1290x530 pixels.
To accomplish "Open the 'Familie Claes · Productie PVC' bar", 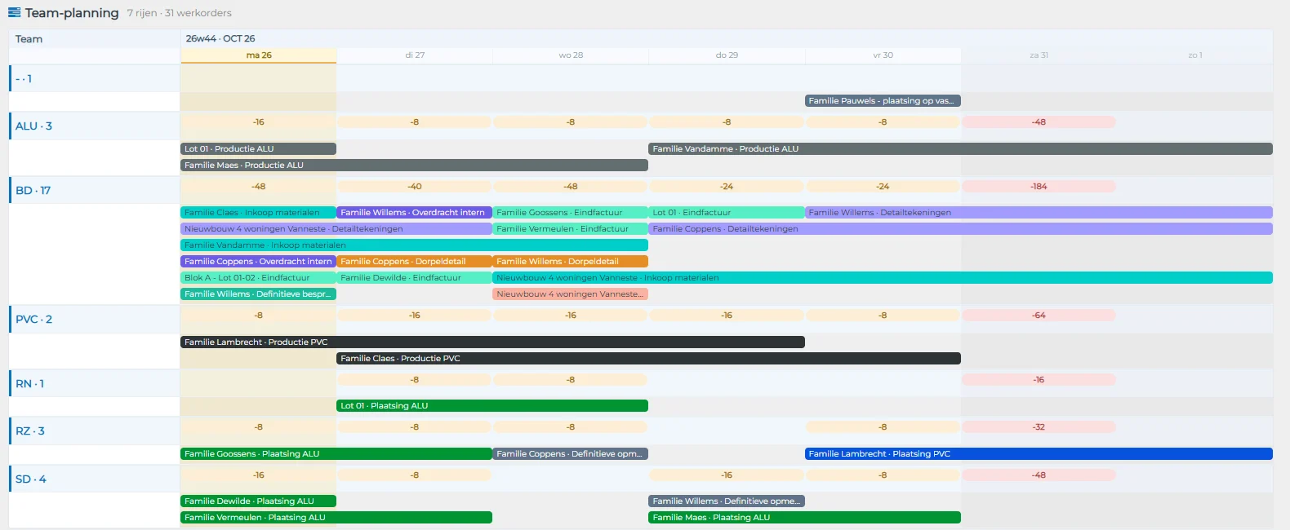I will tap(648, 359).
